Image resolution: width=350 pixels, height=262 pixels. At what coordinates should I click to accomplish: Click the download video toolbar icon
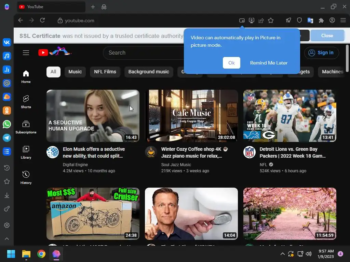click(x=252, y=20)
